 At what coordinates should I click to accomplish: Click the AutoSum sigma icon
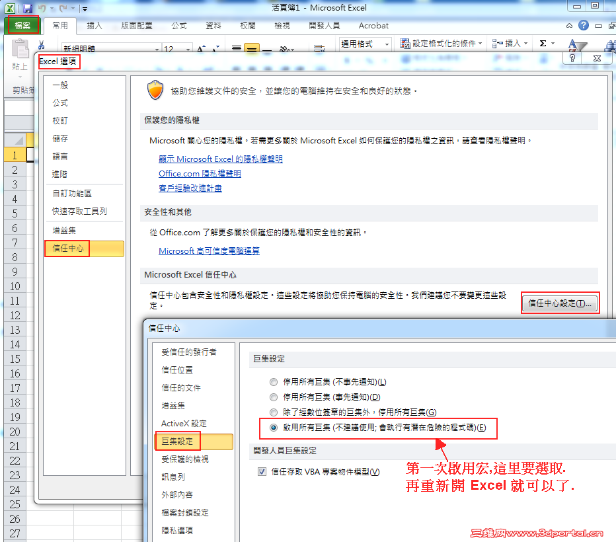coord(543,43)
